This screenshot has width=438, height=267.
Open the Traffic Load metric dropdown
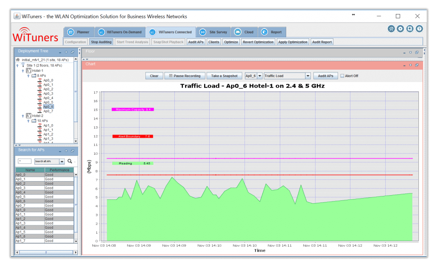308,76
